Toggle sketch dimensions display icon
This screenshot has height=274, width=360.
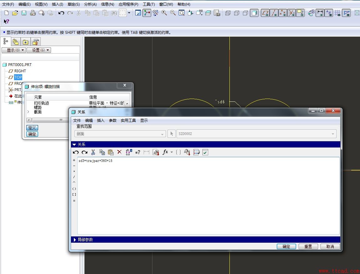point(320,13)
